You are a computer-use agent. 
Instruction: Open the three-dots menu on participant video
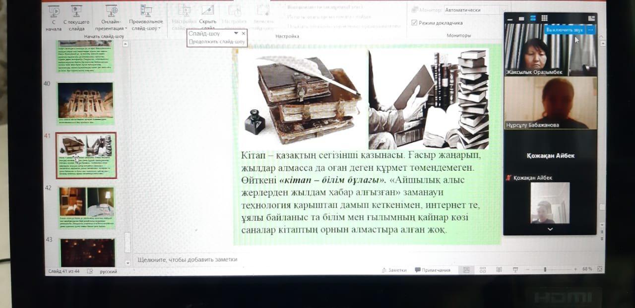coord(590,30)
